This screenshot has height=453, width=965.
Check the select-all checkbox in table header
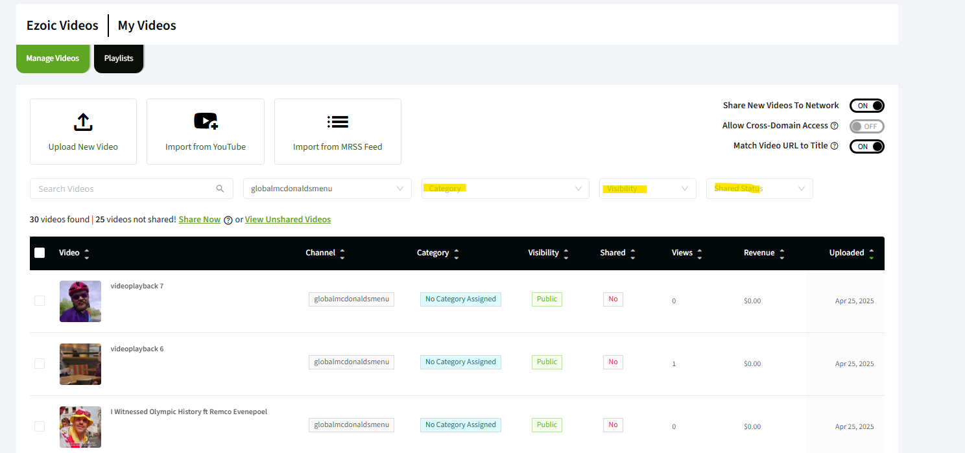(x=40, y=253)
